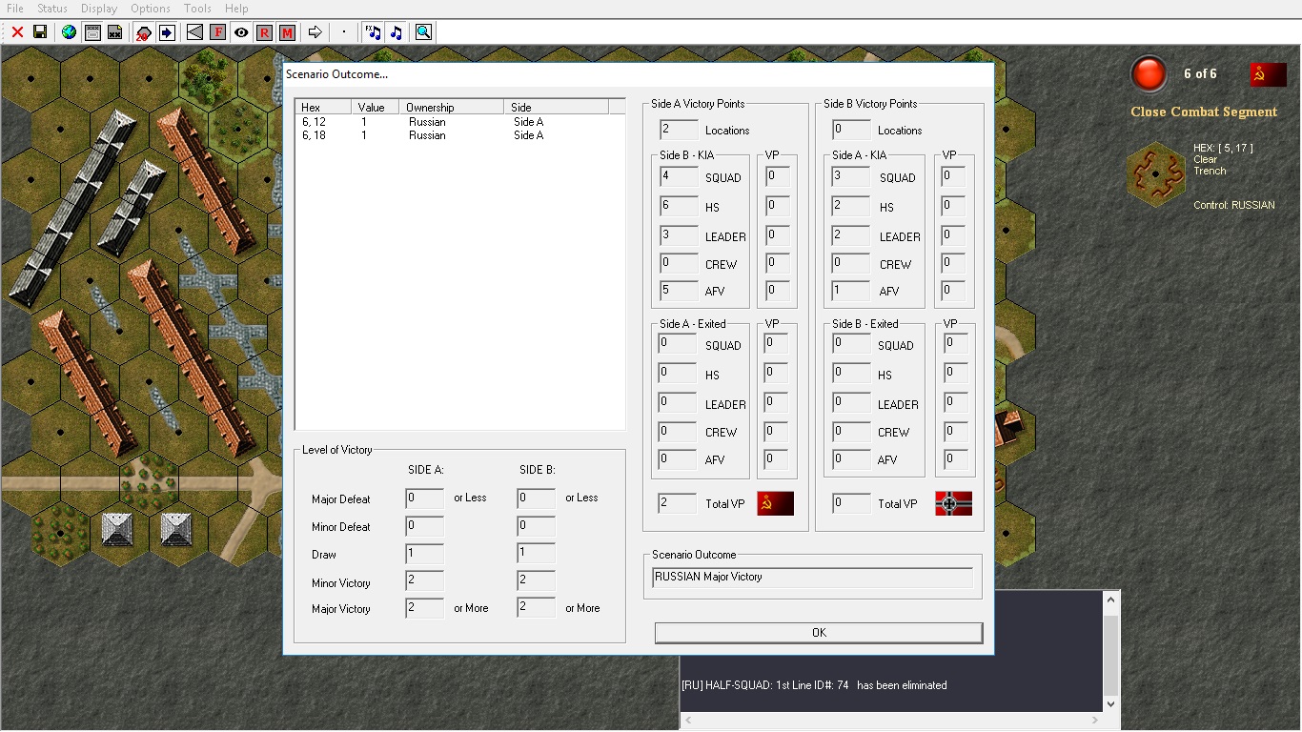Screen dimensions: 1302x732
Task: Click the 6 of 6 turn counter
Action: click(x=1200, y=74)
